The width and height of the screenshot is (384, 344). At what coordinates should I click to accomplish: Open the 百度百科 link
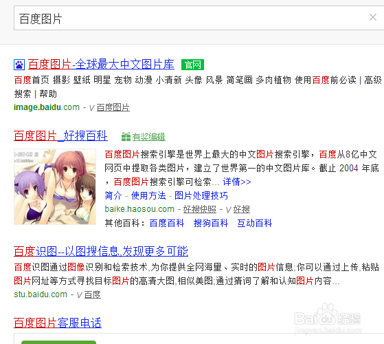tap(167, 223)
